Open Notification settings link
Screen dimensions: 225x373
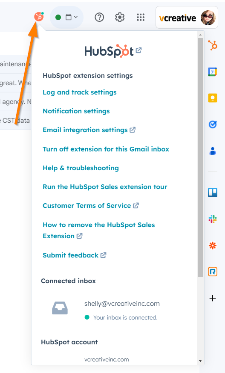tap(76, 111)
